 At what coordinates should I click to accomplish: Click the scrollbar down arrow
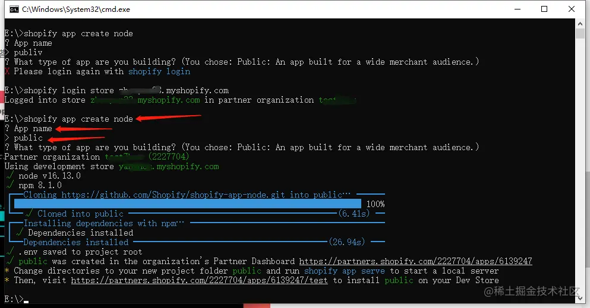(x=580, y=299)
